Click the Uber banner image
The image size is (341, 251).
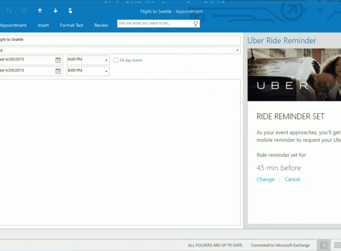pyautogui.click(x=294, y=75)
